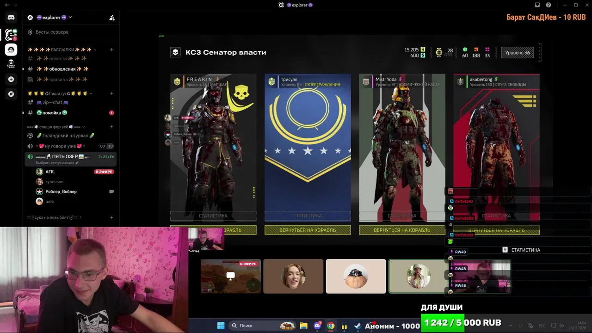
Task: Click the invite people icon beside explorer
Action: 112,18
